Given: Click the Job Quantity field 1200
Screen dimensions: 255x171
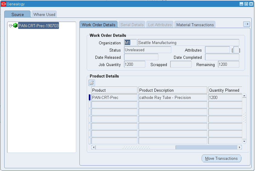Looking at the screenshot, I should tap(135, 64).
